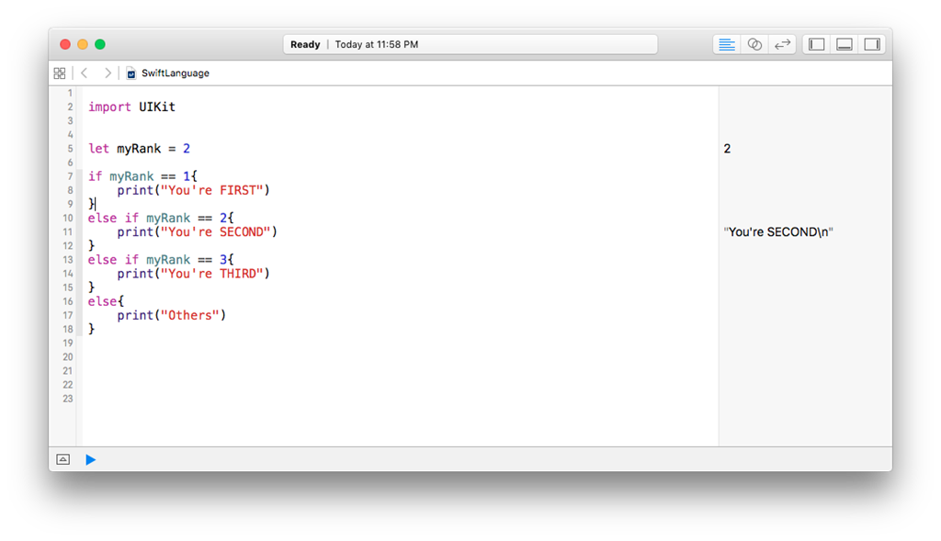Viewport: 941px width, 541px height.
Task: Go forward with the right chevron
Action: coord(108,73)
